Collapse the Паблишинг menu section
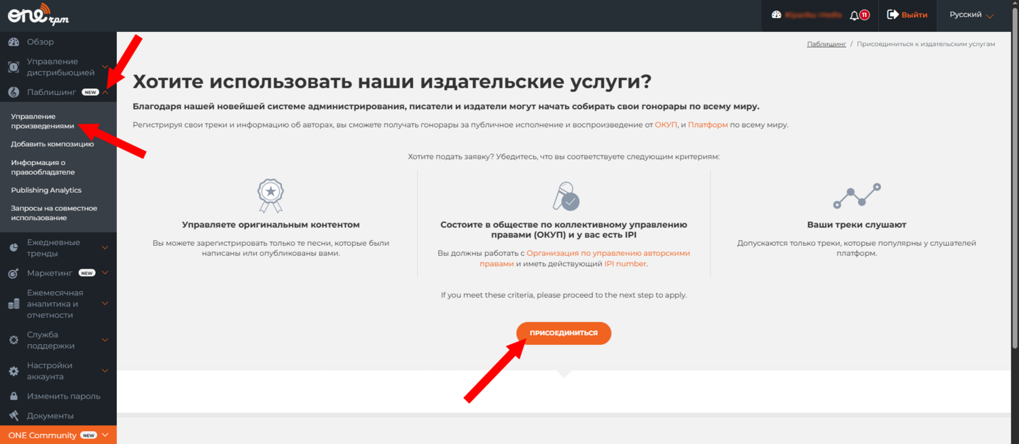Screen dimensions: 1019x444 (x=105, y=92)
